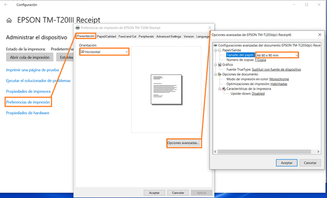Collapse the Opciones de documento node

(215, 74)
